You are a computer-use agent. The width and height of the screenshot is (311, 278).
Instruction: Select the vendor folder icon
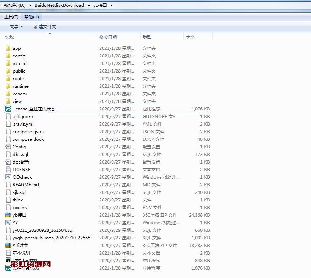point(8,94)
